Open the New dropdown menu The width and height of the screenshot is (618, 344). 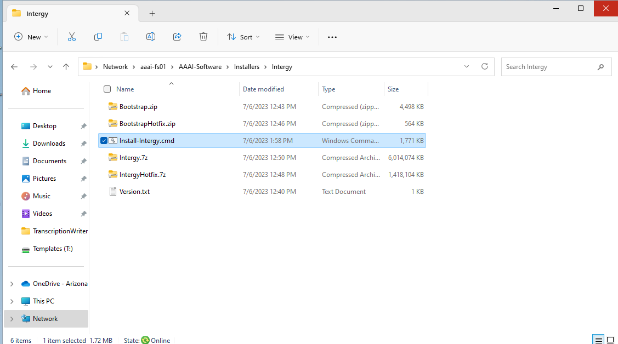pos(31,37)
